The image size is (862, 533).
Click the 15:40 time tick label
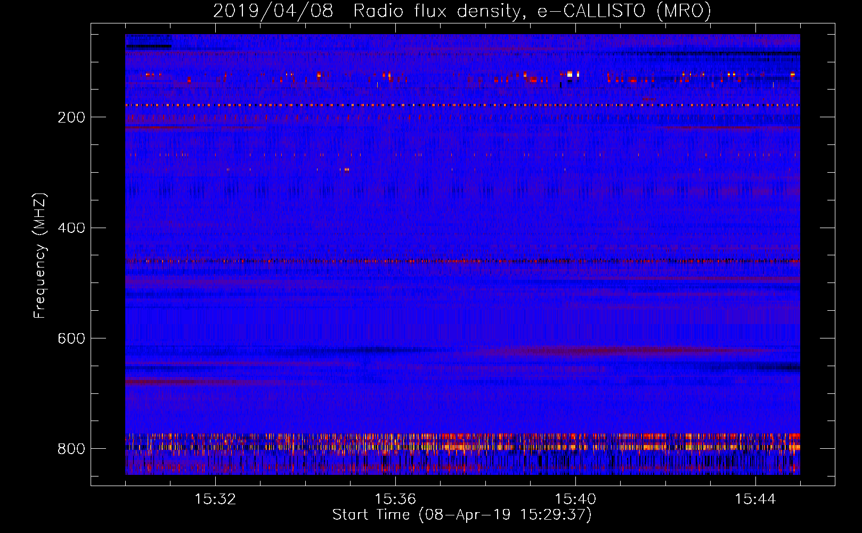575,499
